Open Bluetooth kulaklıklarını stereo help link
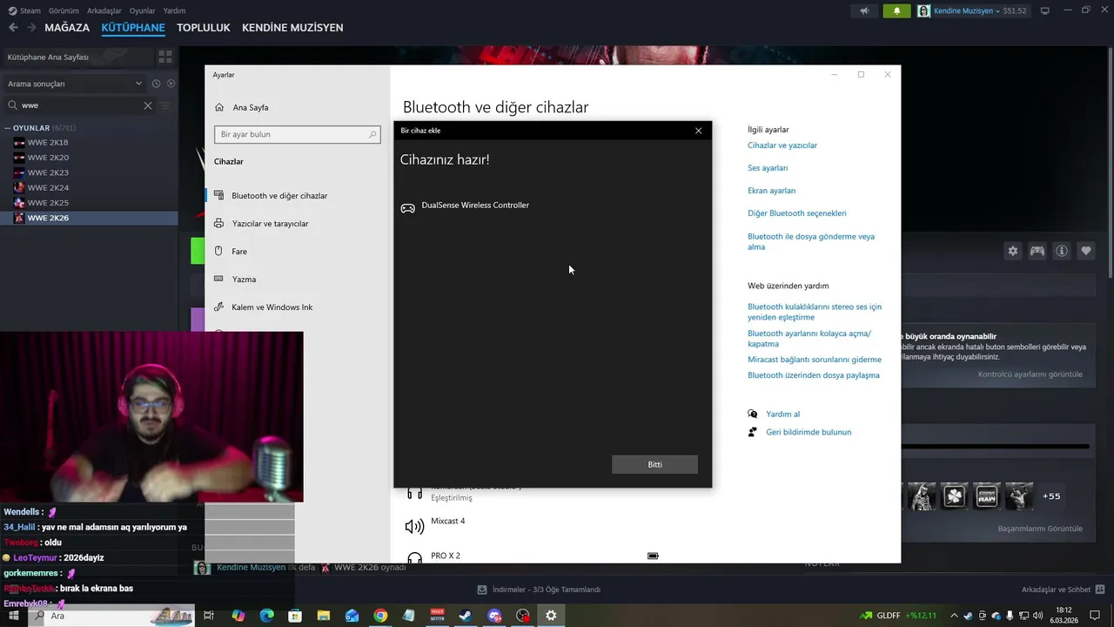The image size is (1114, 627). (x=815, y=312)
